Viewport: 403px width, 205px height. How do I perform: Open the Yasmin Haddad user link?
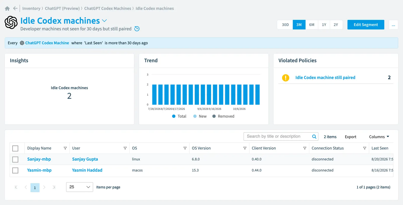[x=87, y=170]
